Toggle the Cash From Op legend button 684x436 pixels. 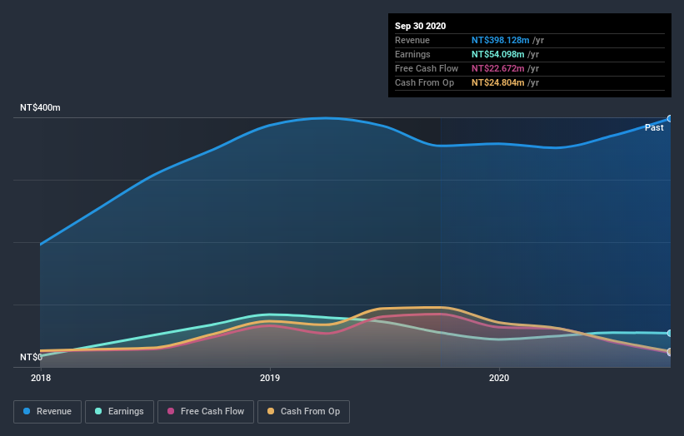pyautogui.click(x=303, y=412)
